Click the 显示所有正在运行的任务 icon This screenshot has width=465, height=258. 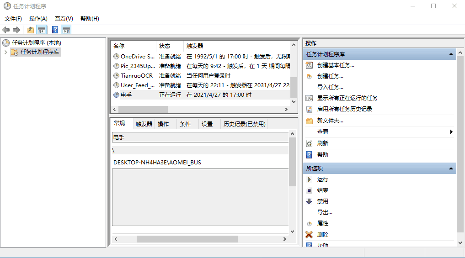pos(310,98)
